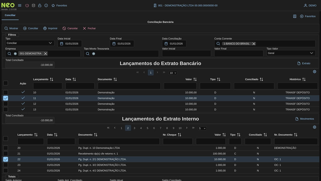The width and height of the screenshot is (321, 181).
Task: Uncheck the checkbox for internal entry 22
Action: (6, 159)
